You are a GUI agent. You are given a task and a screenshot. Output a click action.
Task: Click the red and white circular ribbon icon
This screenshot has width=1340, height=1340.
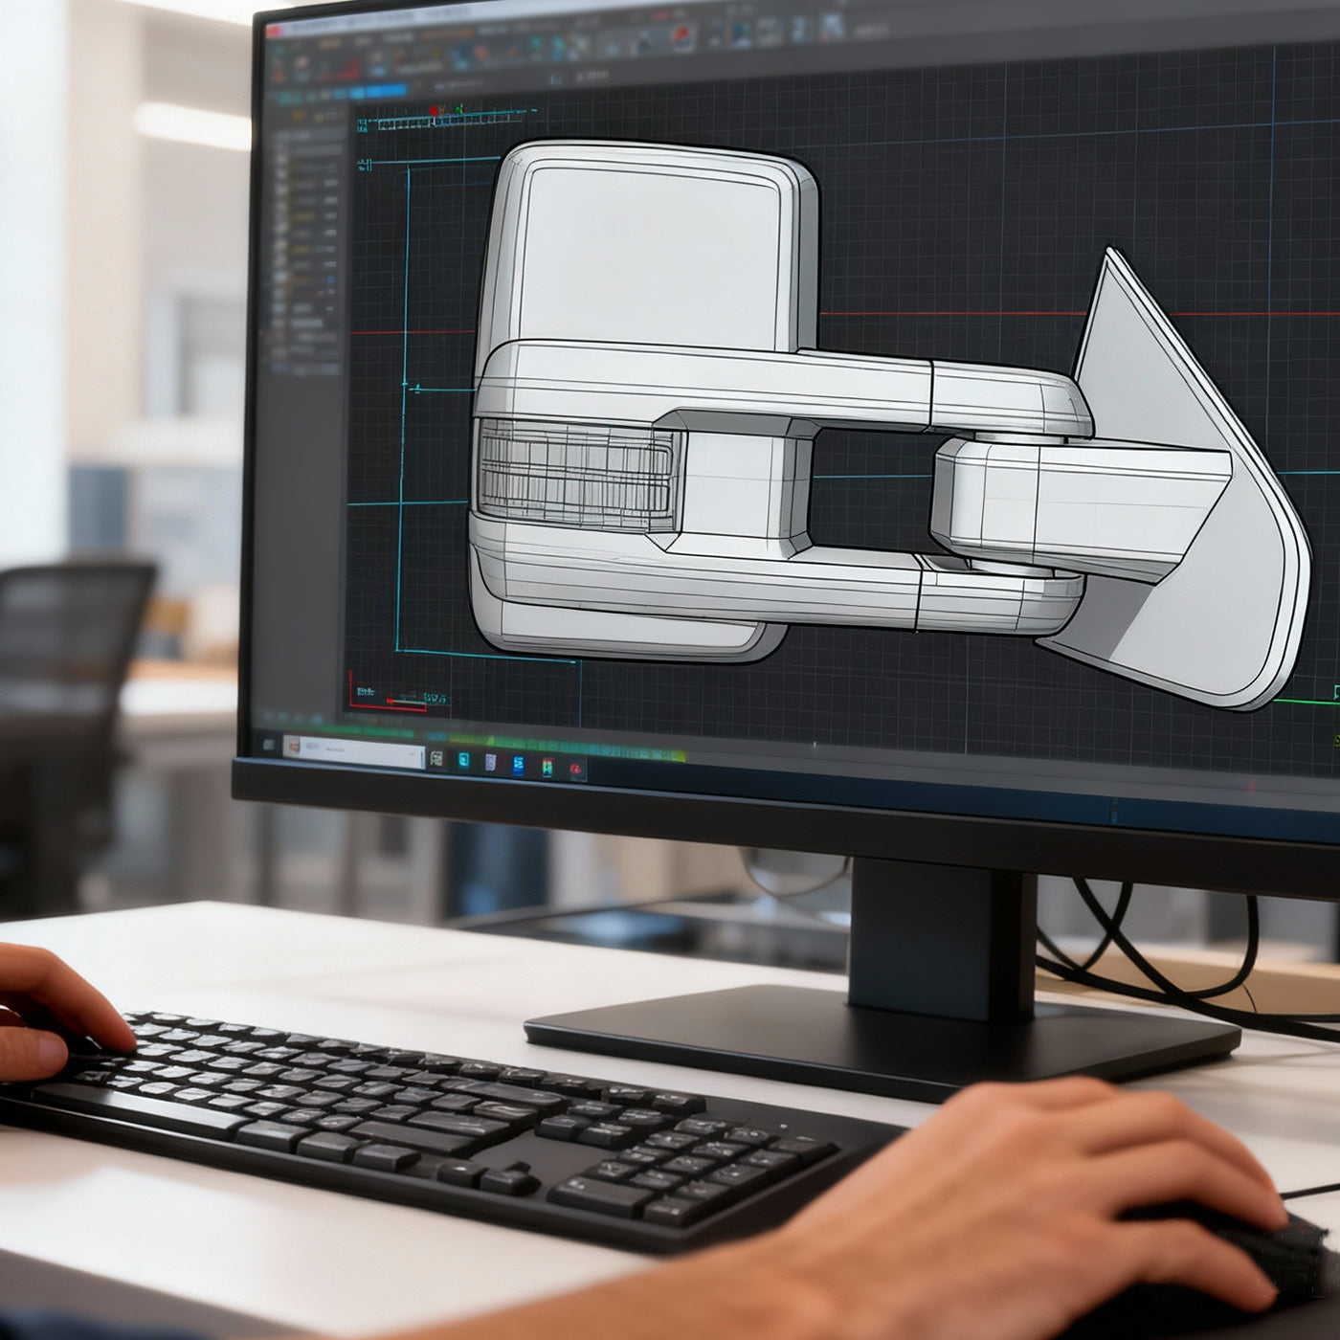pos(682,36)
